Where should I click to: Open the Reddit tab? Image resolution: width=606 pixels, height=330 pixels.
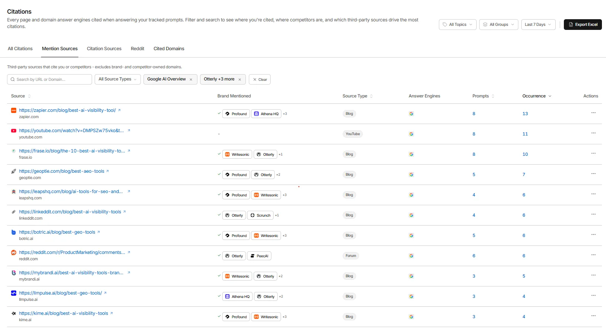click(138, 49)
